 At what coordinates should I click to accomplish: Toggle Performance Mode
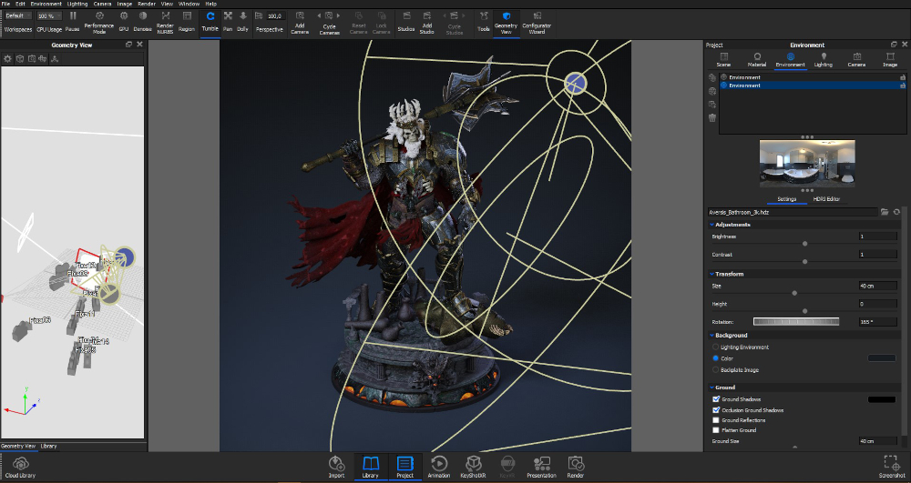[98, 22]
